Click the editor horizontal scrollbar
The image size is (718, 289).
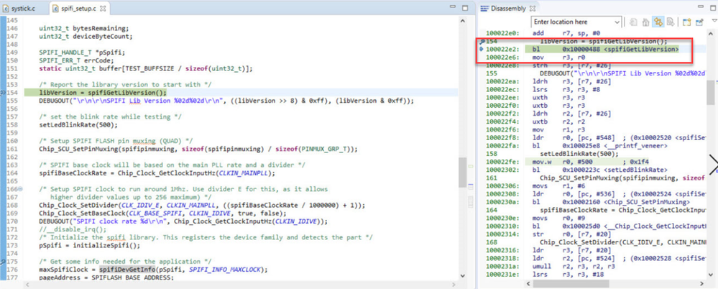[x=240, y=285]
